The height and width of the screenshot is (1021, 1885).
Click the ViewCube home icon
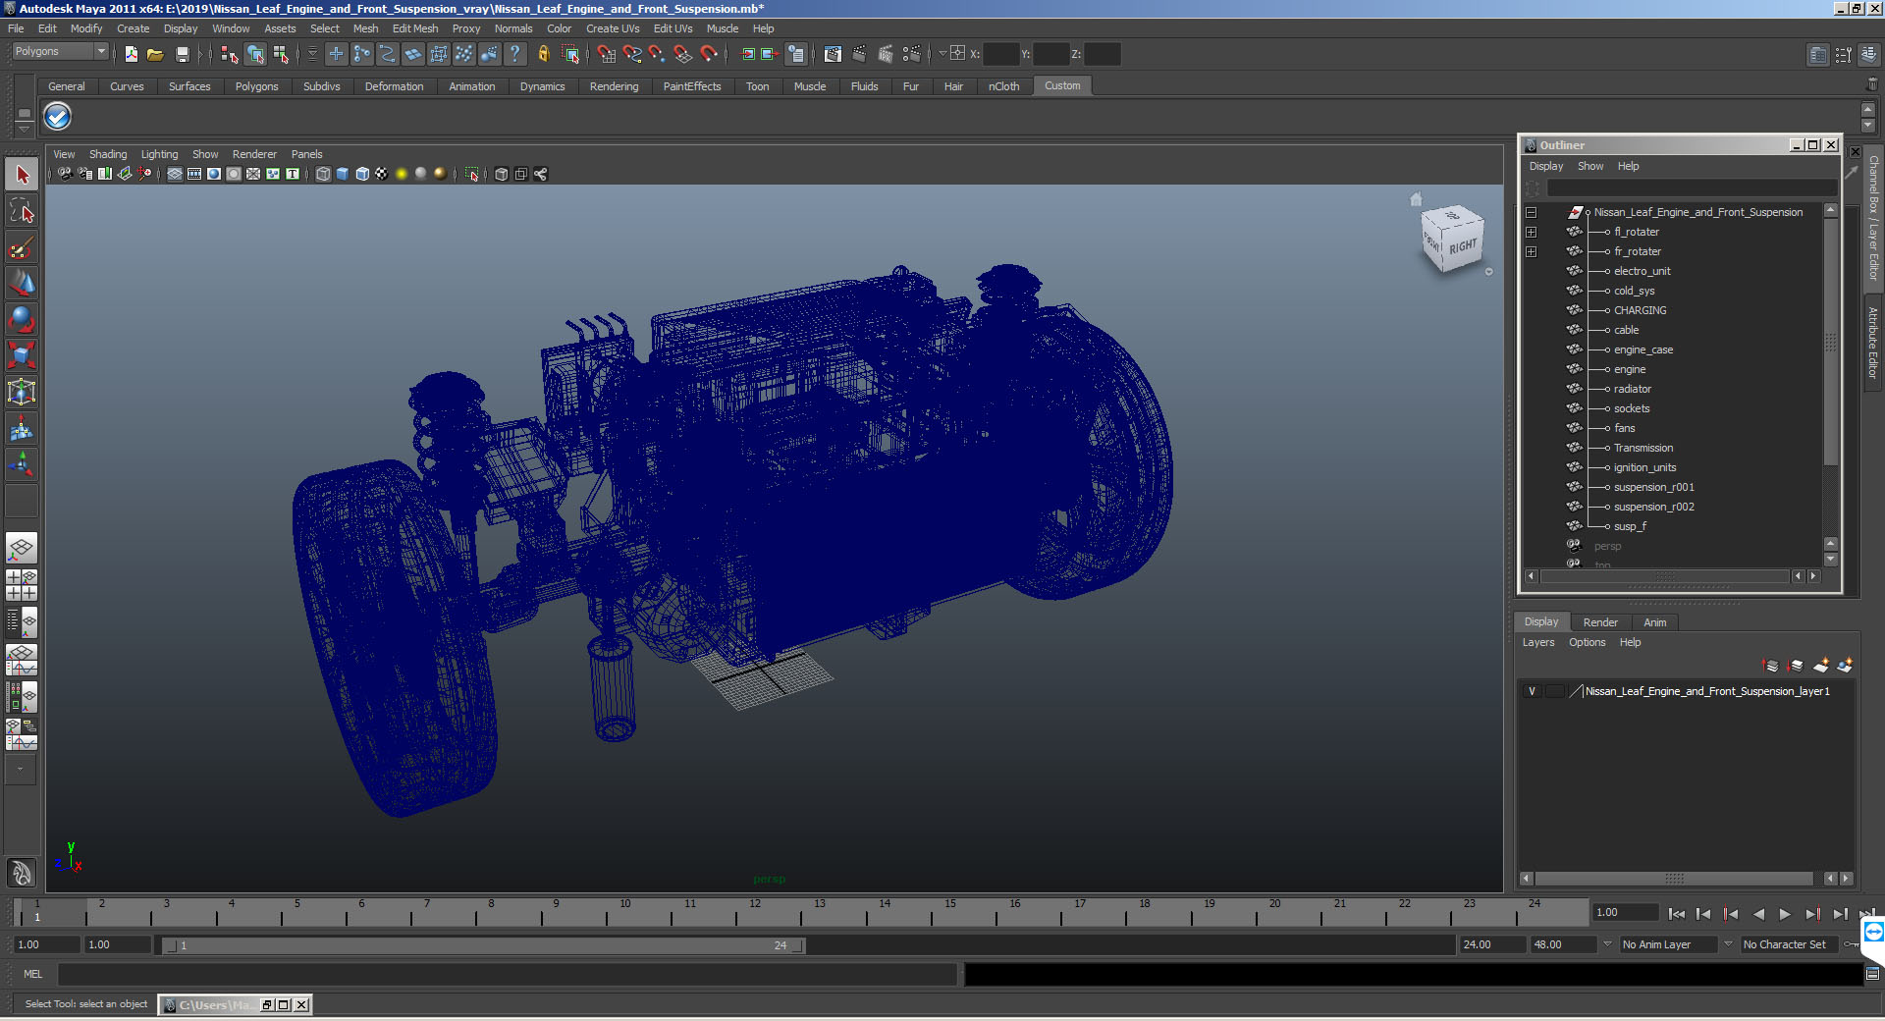[x=1416, y=199]
